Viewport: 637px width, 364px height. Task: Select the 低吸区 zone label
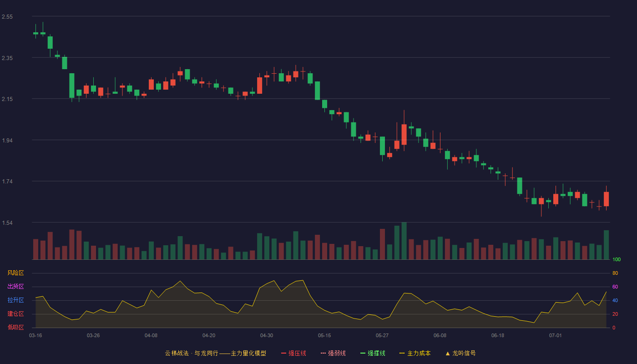[x=15, y=328]
